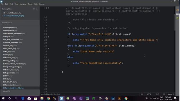Open the clock and date in taskbar

point(168,98)
